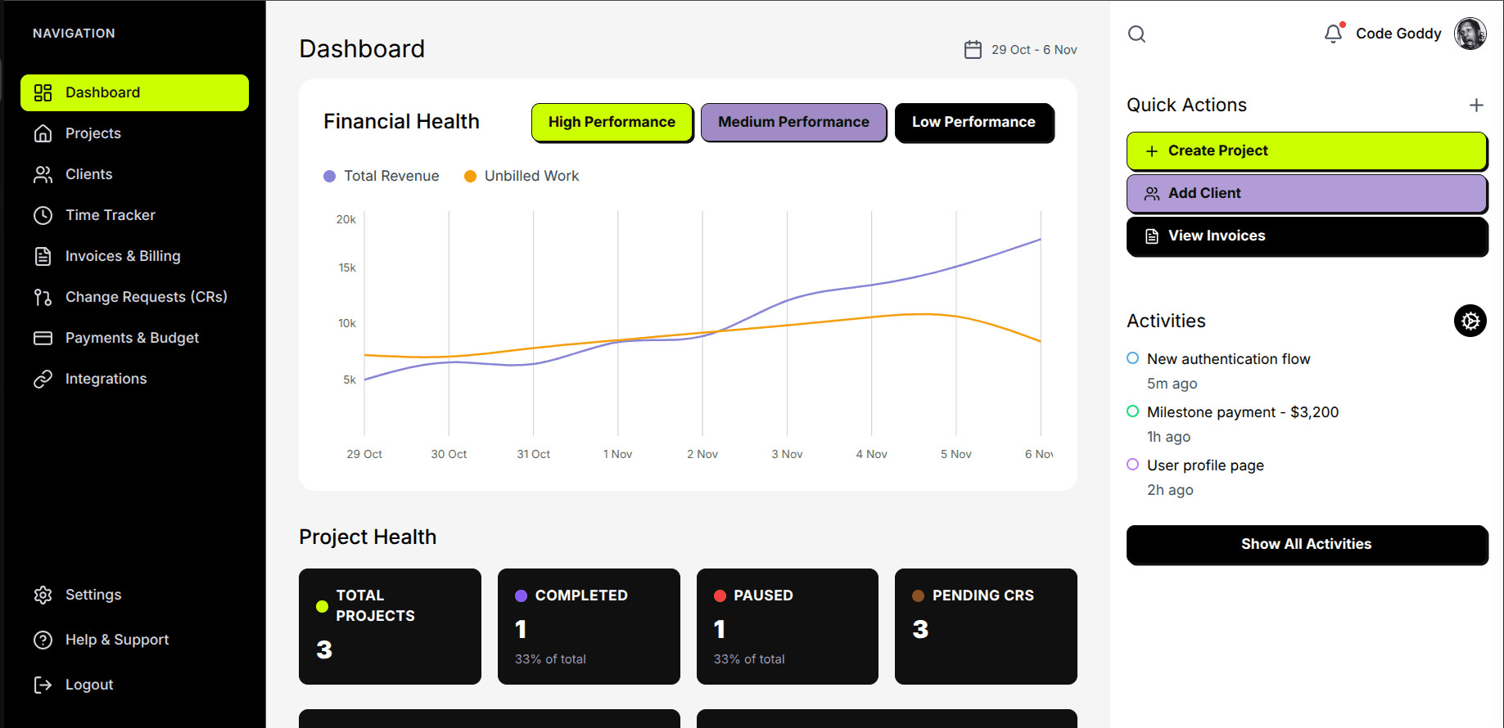This screenshot has width=1504, height=728.
Task: Open the Milestone payment activity entry
Action: point(1243,411)
